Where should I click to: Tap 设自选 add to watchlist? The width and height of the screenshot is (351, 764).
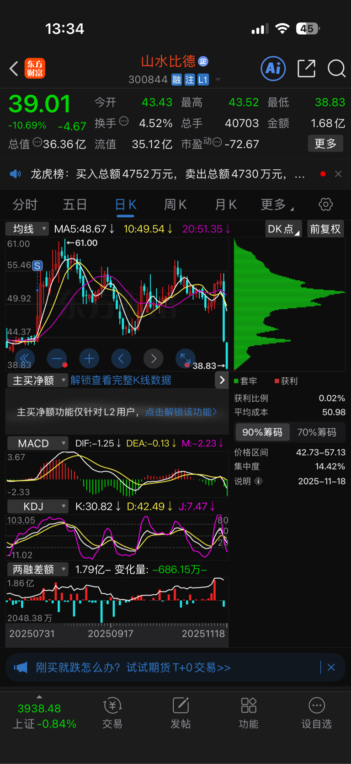317,713
